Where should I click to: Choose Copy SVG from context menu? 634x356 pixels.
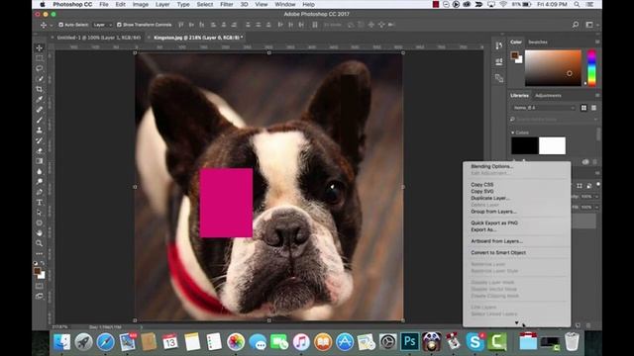[x=482, y=191]
